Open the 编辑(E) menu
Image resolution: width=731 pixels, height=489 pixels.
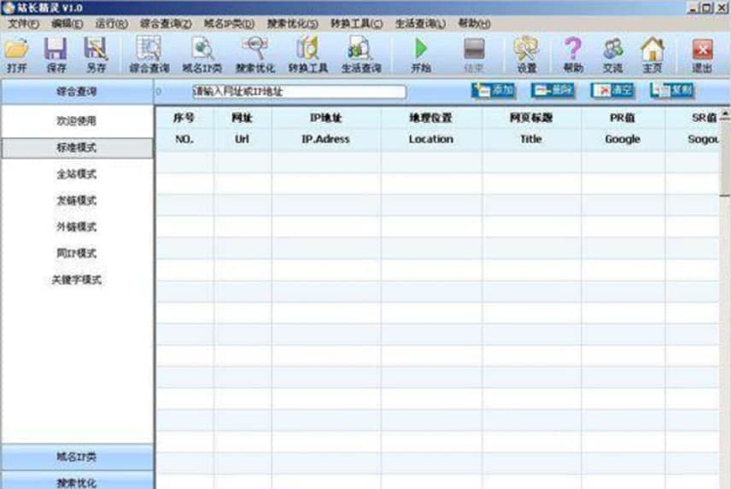[x=67, y=23]
